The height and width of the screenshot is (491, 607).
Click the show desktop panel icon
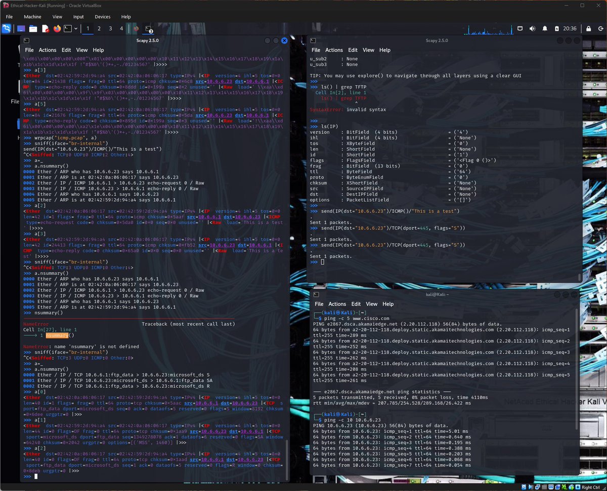21,29
